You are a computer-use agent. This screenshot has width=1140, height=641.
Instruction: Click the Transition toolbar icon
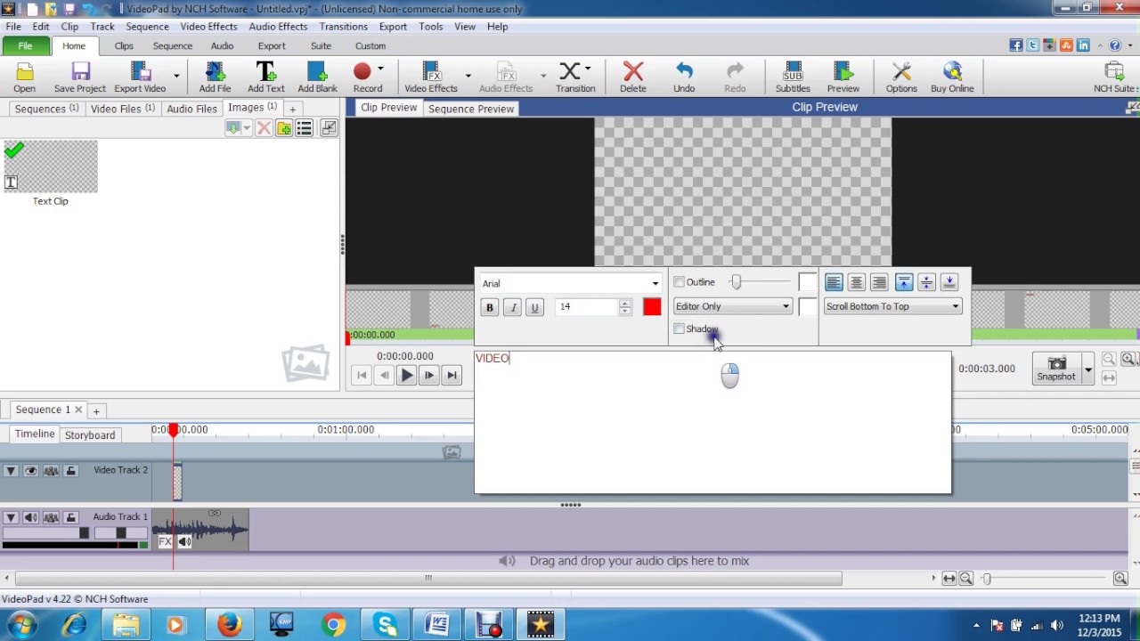[x=575, y=77]
